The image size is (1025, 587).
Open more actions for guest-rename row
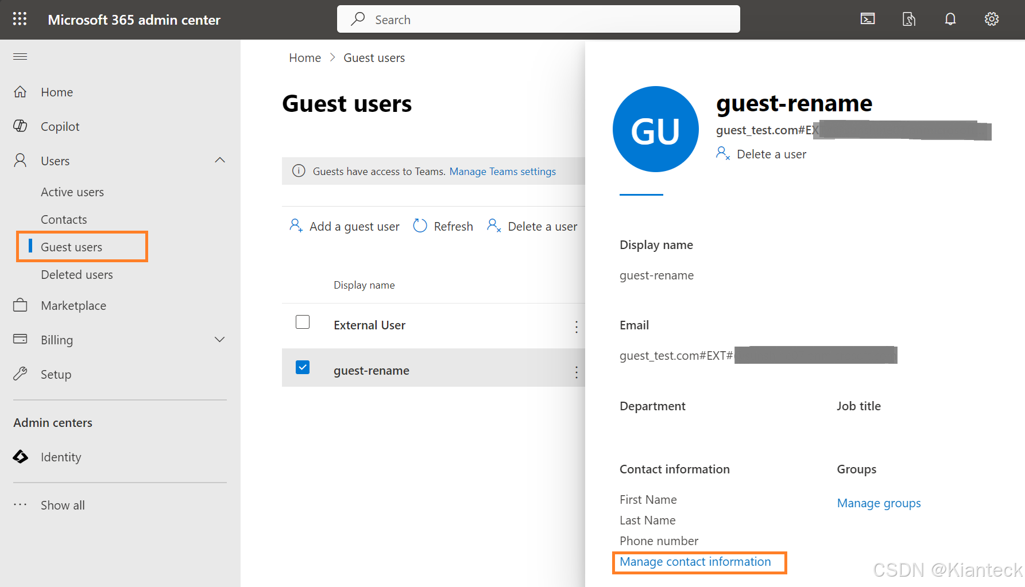click(576, 372)
